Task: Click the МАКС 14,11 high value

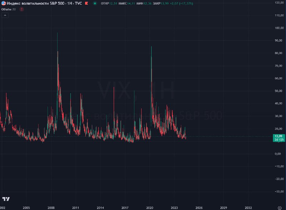Action: pos(127,4)
